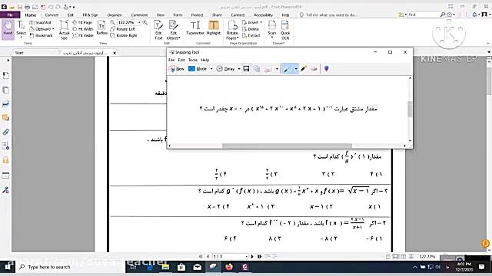Choose the Select tool

[x=21, y=29]
